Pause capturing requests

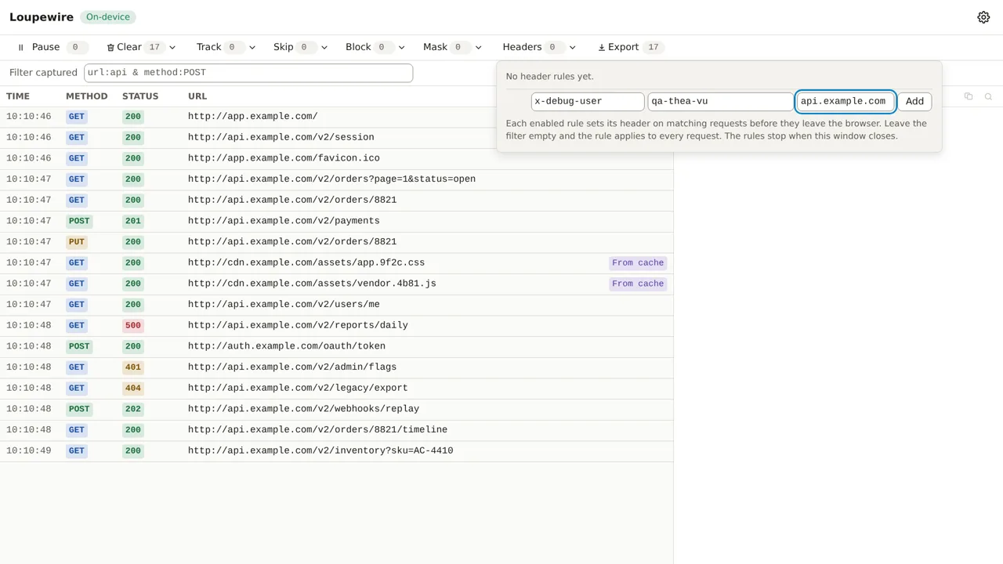51,47
